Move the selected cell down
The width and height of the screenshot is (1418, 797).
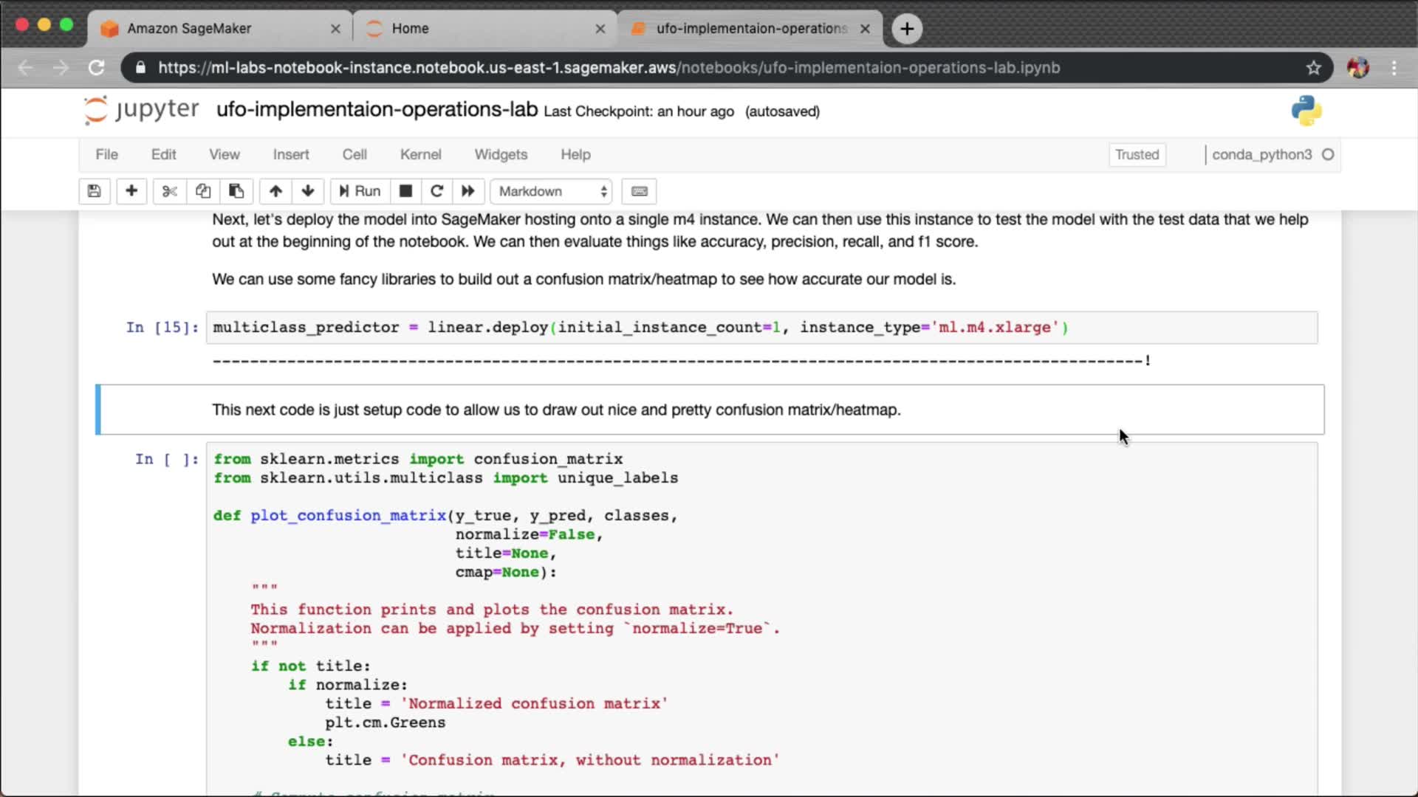pyautogui.click(x=308, y=191)
